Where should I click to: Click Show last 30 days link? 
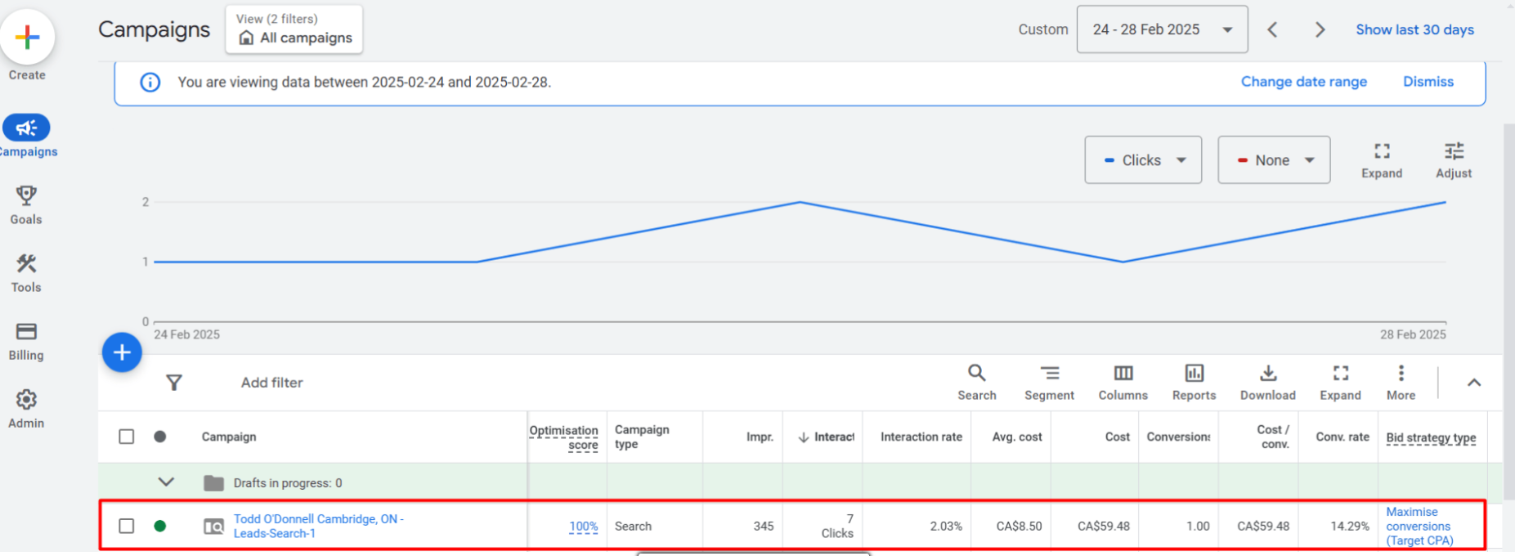click(x=1414, y=29)
